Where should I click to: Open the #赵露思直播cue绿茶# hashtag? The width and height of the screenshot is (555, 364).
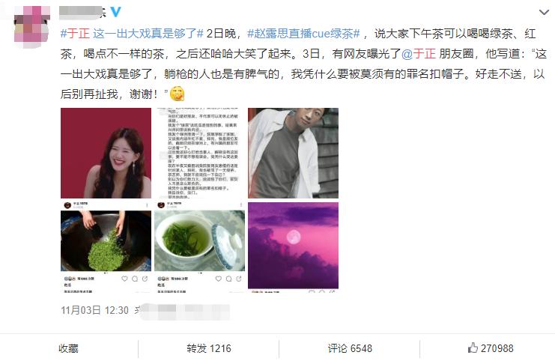click(303, 34)
